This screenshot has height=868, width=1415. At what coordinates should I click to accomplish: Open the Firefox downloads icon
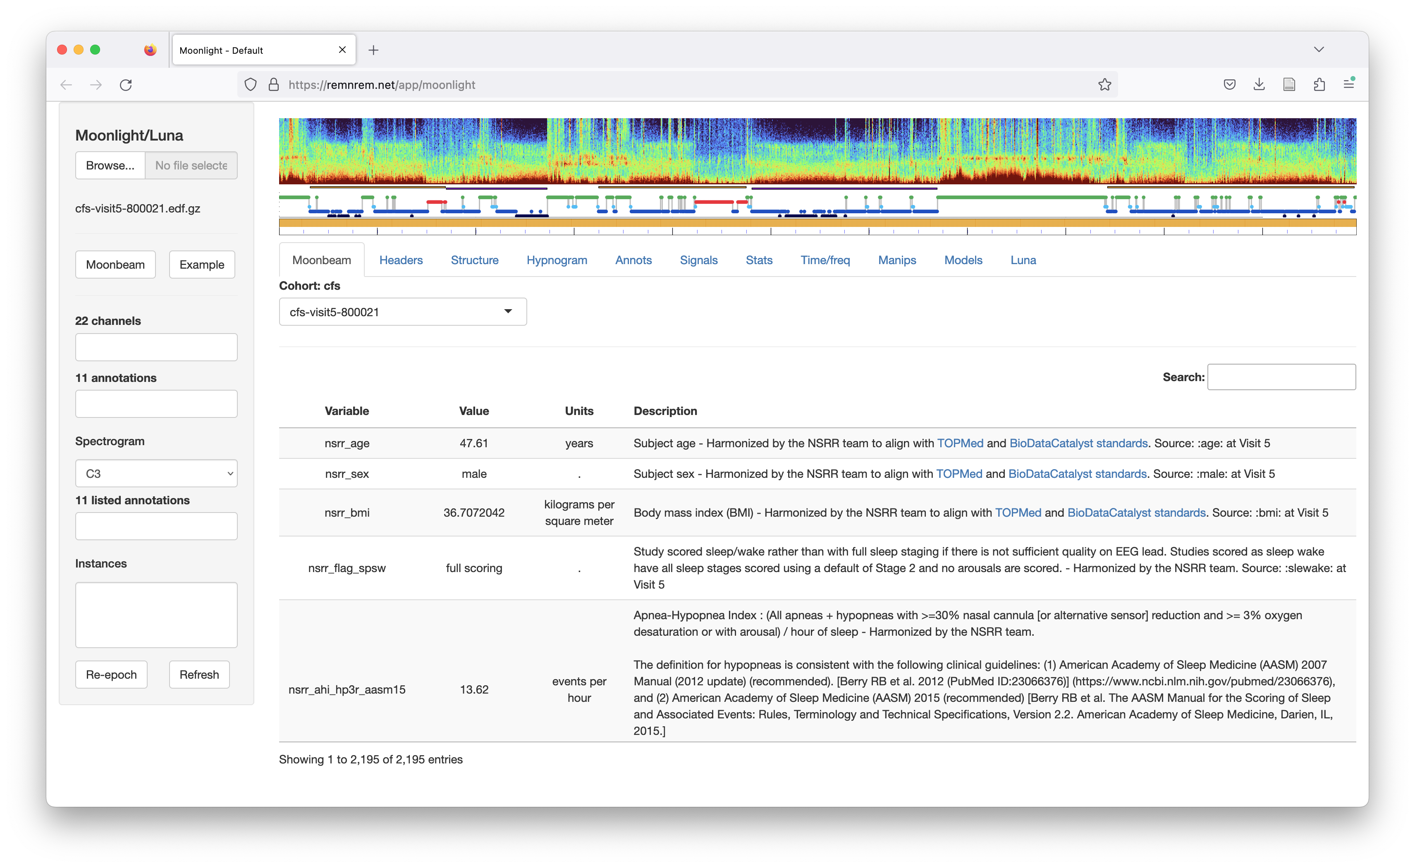point(1259,85)
